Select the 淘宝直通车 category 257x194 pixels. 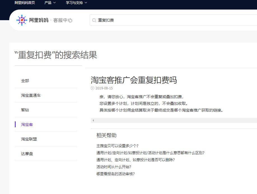coord(31,95)
